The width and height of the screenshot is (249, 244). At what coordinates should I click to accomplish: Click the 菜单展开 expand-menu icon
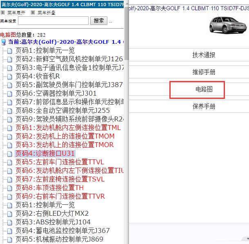point(2,12)
